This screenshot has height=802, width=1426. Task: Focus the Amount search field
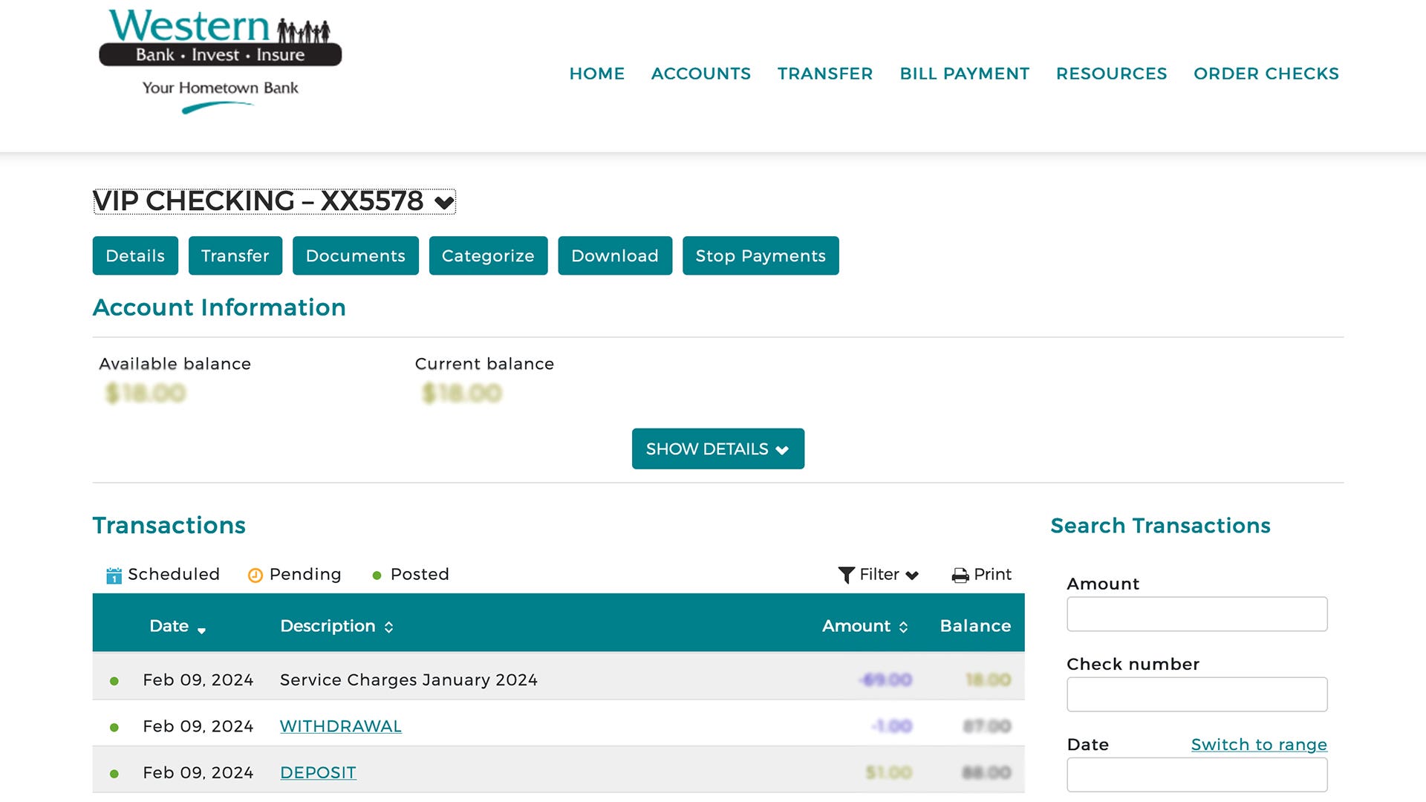(1197, 614)
